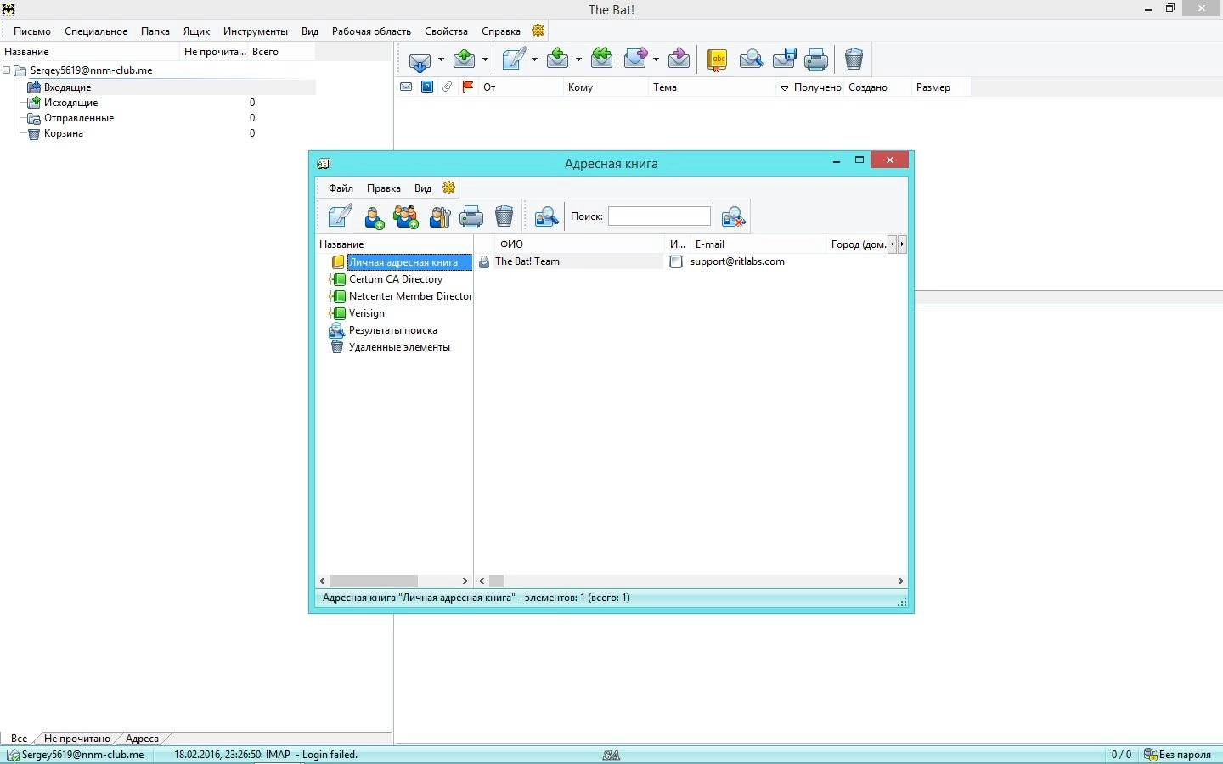
Task: Switch to the Адреса tab
Action: pyautogui.click(x=142, y=739)
